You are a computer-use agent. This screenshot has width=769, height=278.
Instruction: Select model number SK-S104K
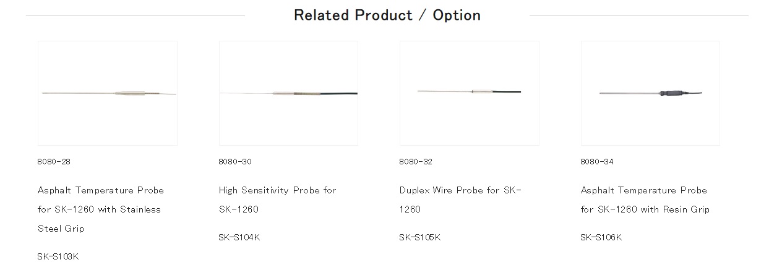pyautogui.click(x=239, y=237)
